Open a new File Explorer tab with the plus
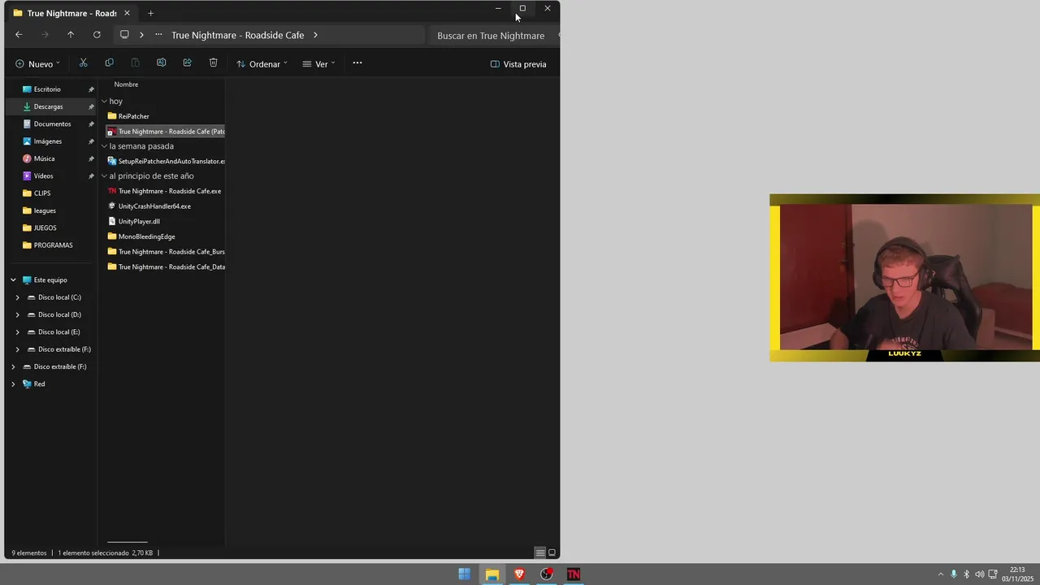 (x=150, y=13)
